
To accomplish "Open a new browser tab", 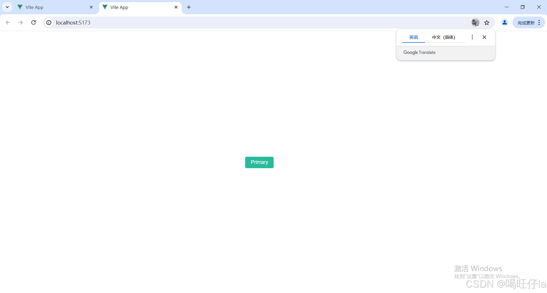I will [189, 7].
